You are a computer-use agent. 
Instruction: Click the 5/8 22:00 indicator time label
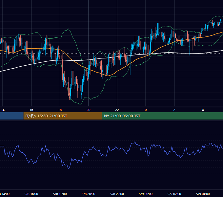coord(117,194)
